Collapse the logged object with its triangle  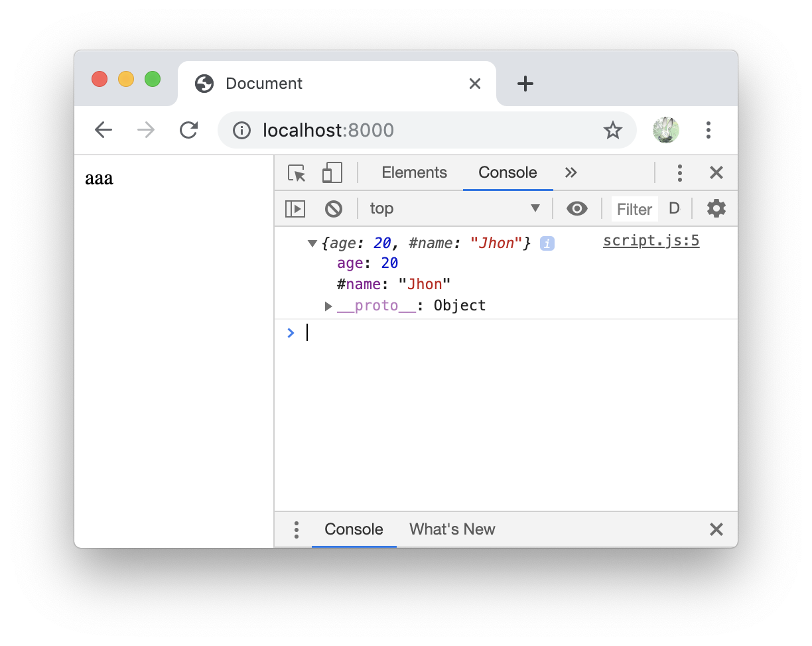point(312,243)
